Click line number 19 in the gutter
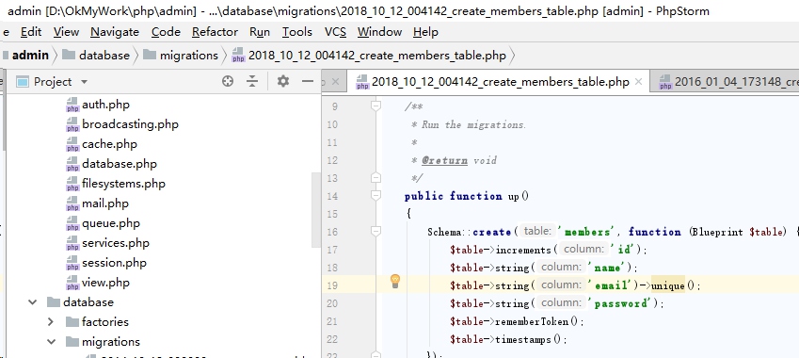This screenshot has width=799, height=358. pos(331,285)
